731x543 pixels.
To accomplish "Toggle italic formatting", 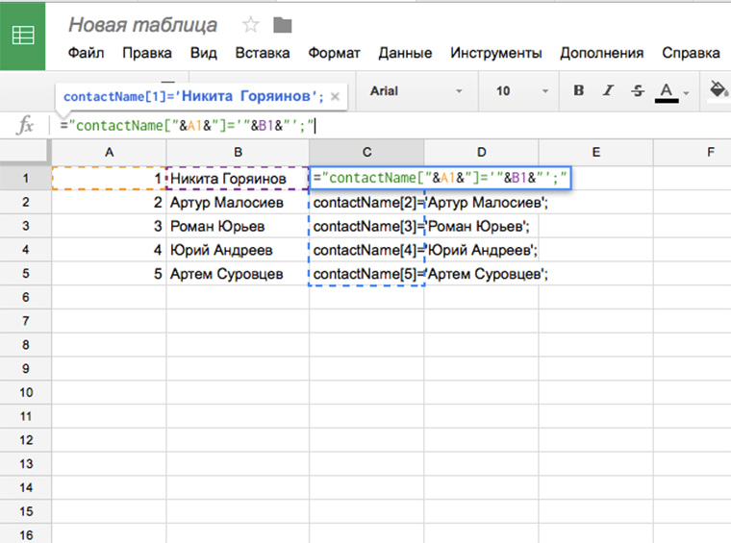I will (608, 90).
